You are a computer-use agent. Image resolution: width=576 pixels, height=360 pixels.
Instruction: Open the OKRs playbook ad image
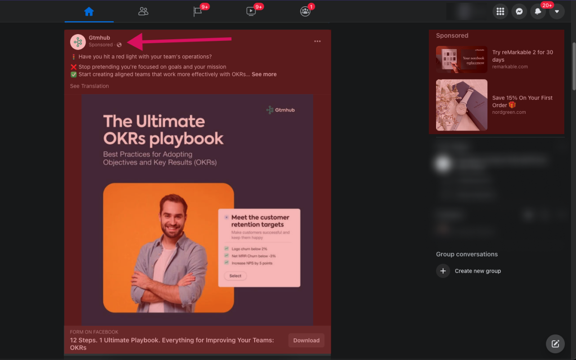click(198, 210)
